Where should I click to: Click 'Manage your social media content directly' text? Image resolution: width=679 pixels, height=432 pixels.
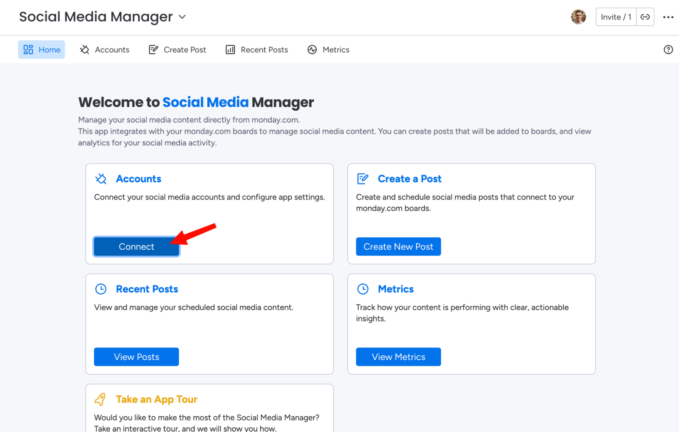click(x=189, y=120)
